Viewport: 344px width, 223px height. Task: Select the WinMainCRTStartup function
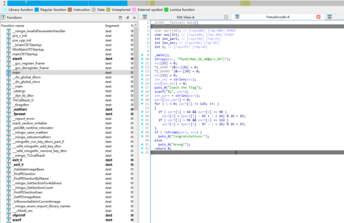point(28,50)
